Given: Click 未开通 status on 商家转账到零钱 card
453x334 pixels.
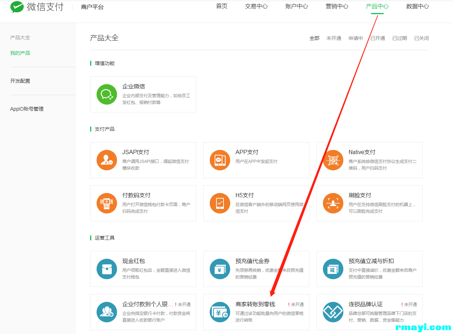Looking at the screenshot, I should pyautogui.click(x=297, y=304).
